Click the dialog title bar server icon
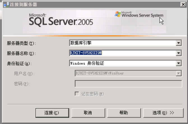The width and height of the screenshot is (188, 124). 6,4
